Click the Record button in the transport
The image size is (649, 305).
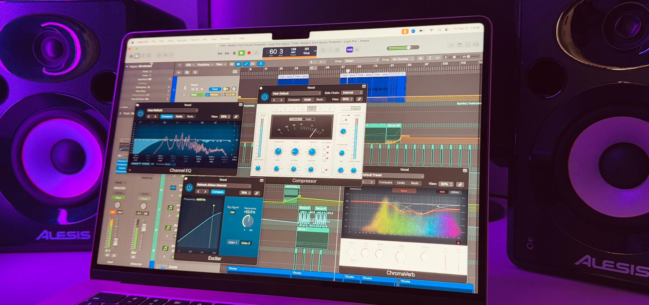(x=249, y=53)
